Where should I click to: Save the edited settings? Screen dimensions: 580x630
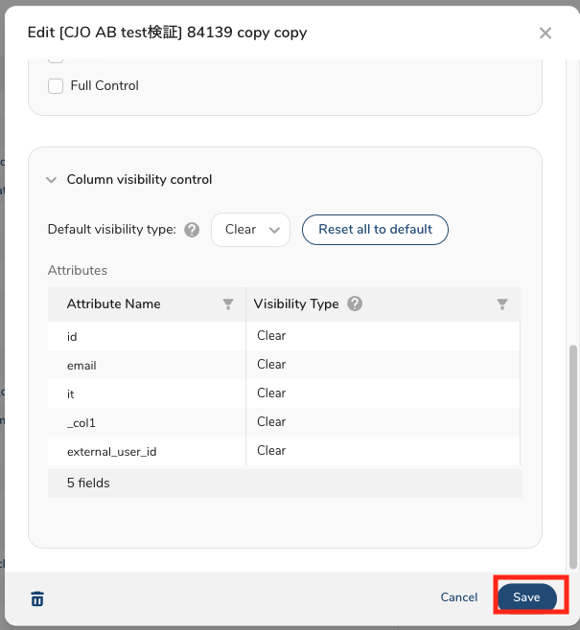click(526, 597)
